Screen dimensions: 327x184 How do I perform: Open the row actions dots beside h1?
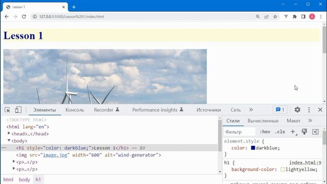click(4, 148)
